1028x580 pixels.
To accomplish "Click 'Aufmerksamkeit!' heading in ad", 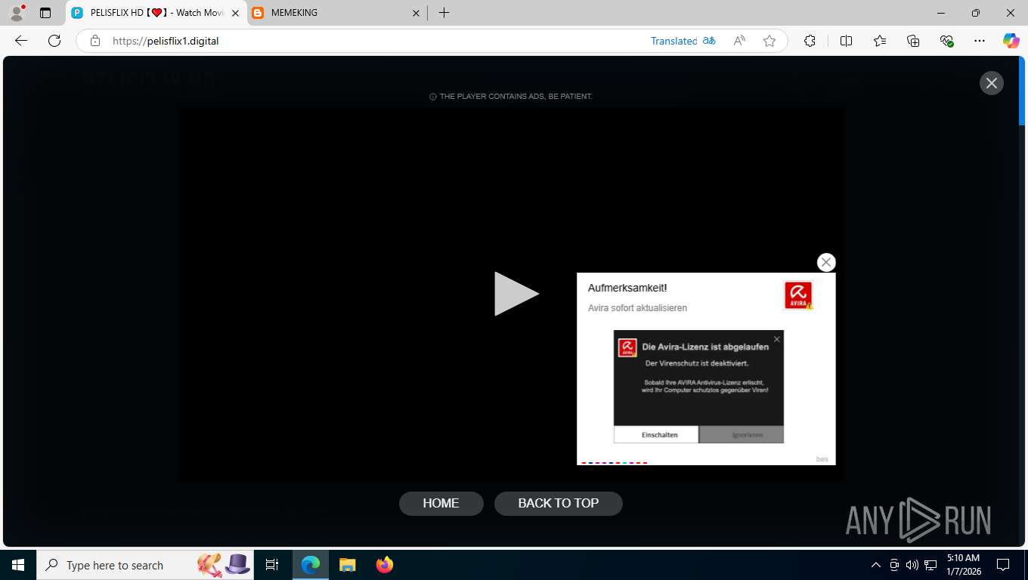I will coord(627,288).
